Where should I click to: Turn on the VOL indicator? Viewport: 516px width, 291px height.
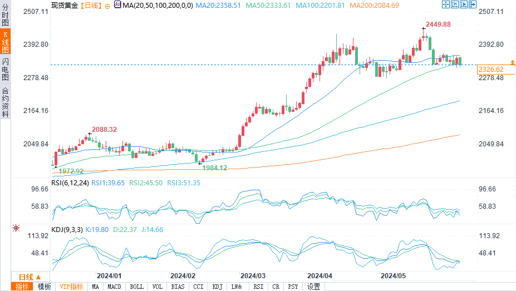(x=158, y=287)
